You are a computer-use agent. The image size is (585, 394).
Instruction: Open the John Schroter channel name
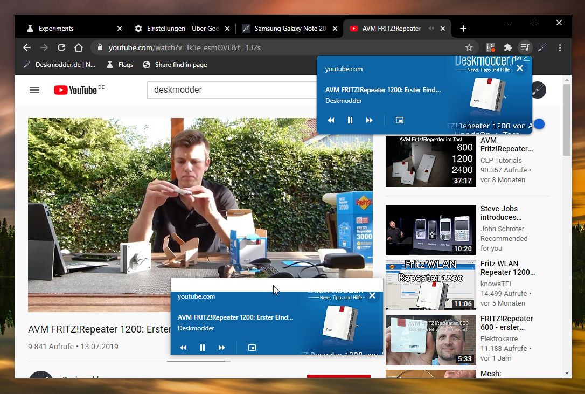(x=502, y=229)
